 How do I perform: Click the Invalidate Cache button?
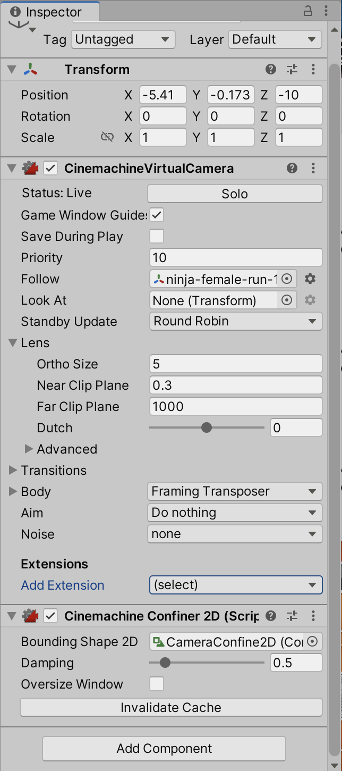point(171,707)
